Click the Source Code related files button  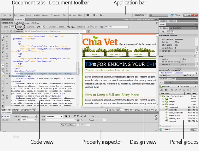coord(7,23)
